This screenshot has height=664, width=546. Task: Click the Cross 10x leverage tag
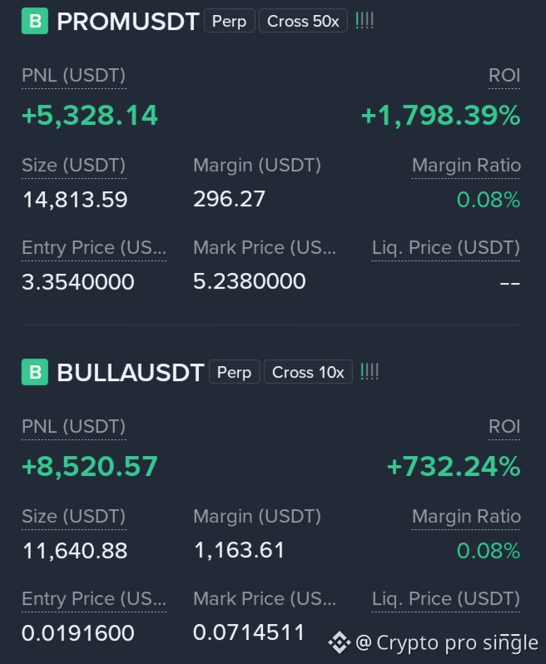(308, 372)
